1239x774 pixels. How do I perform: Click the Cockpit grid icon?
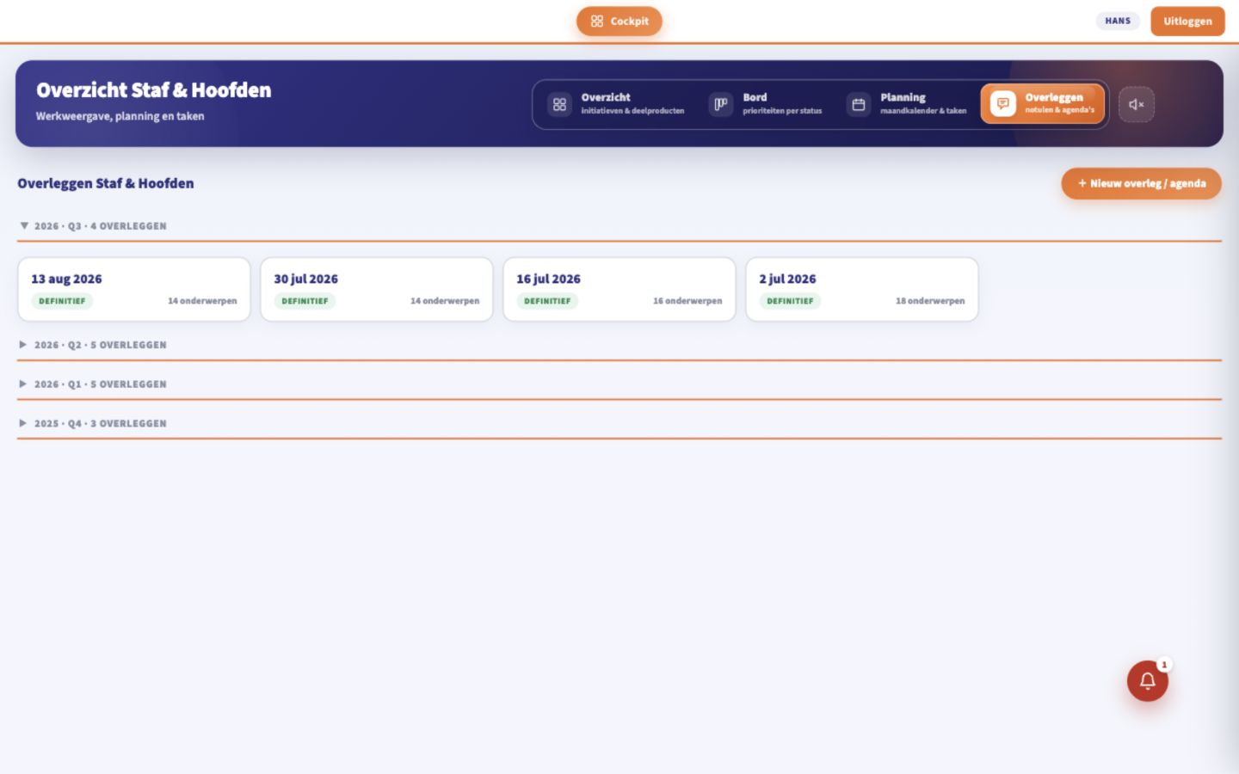[x=597, y=21]
